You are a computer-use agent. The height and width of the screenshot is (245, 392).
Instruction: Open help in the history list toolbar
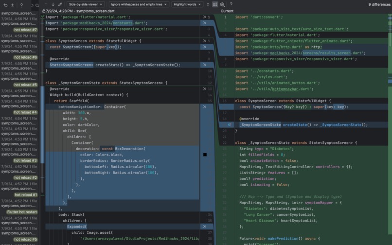click(21, 5)
